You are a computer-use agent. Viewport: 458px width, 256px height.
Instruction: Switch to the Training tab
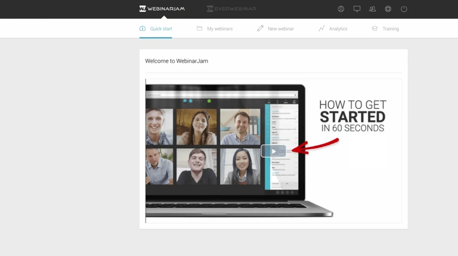click(x=385, y=29)
